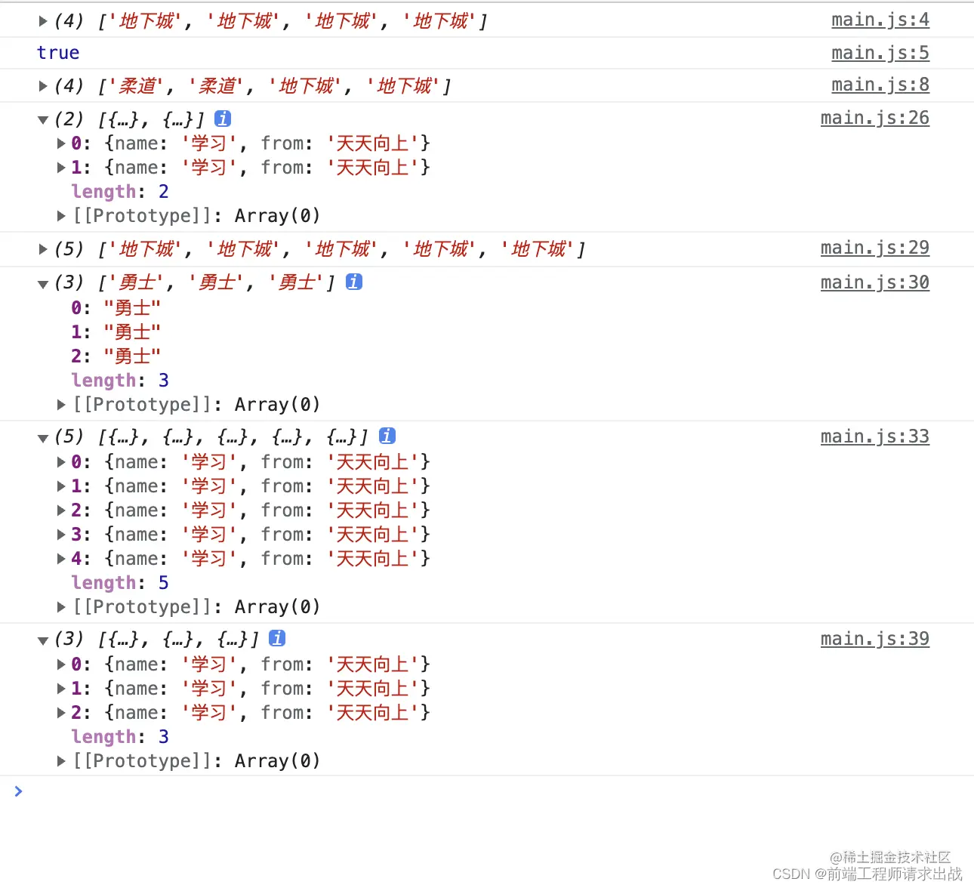
Task: Collapse the (3) 勇士 array
Action: click(x=43, y=284)
